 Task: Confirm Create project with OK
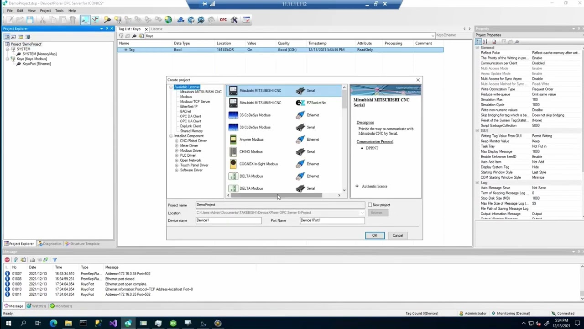pyautogui.click(x=375, y=235)
